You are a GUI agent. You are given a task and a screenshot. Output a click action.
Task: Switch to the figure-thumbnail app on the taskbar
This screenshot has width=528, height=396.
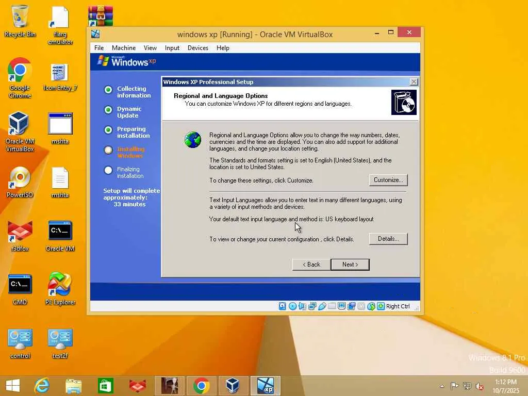pos(169,386)
